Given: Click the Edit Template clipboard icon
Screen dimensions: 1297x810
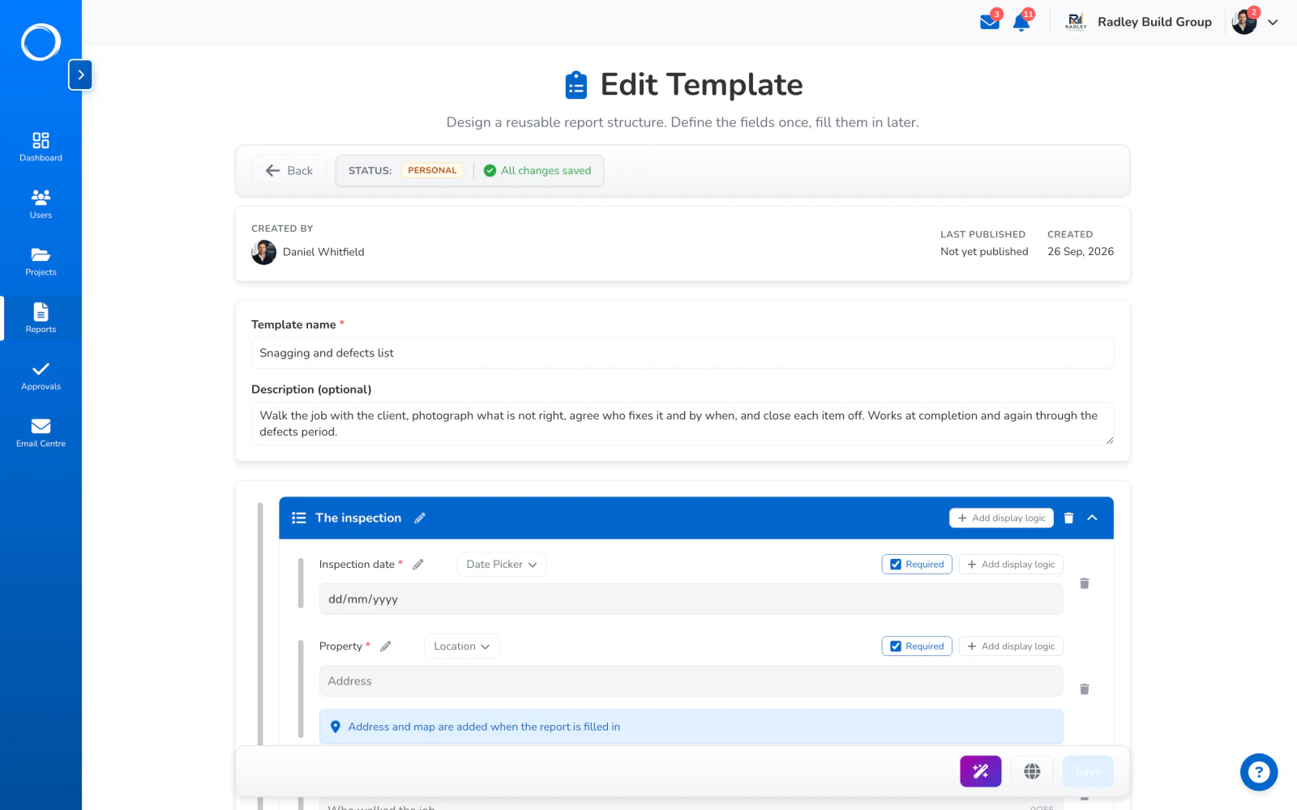Looking at the screenshot, I should (576, 85).
